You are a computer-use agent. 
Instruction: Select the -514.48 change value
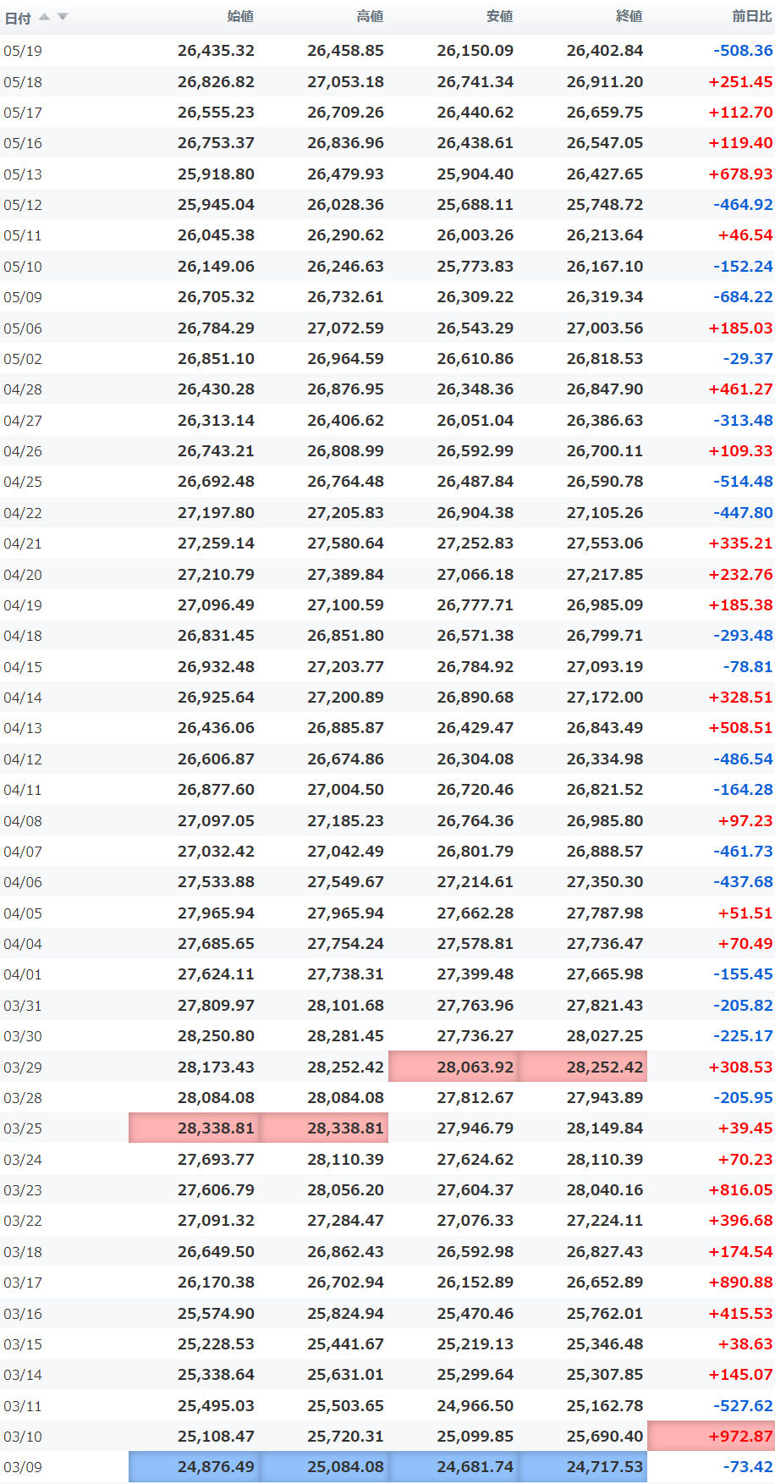click(743, 482)
